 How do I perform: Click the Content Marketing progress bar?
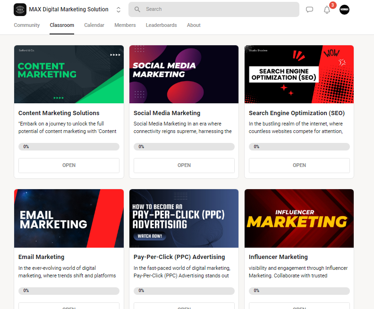(x=69, y=147)
